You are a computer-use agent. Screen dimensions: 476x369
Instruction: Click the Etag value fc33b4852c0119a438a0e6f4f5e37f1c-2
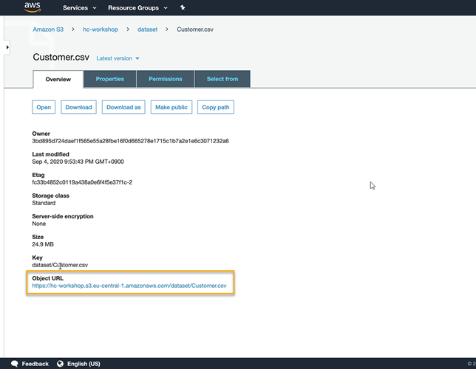click(x=82, y=182)
